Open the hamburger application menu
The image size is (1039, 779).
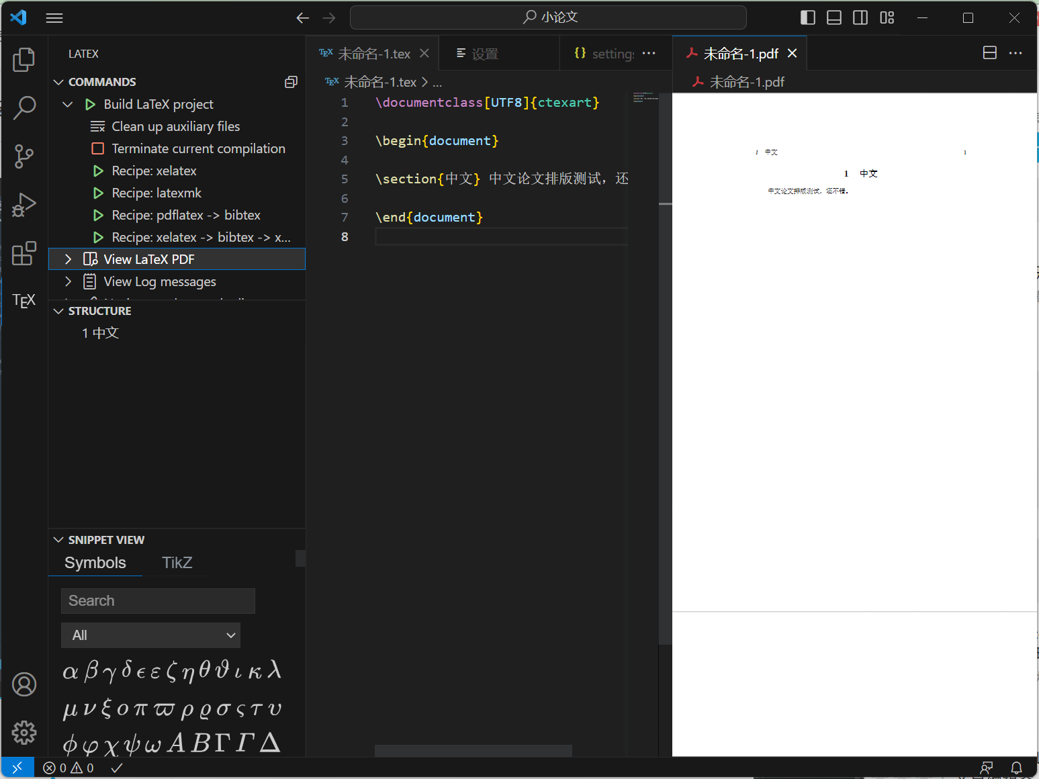54,18
